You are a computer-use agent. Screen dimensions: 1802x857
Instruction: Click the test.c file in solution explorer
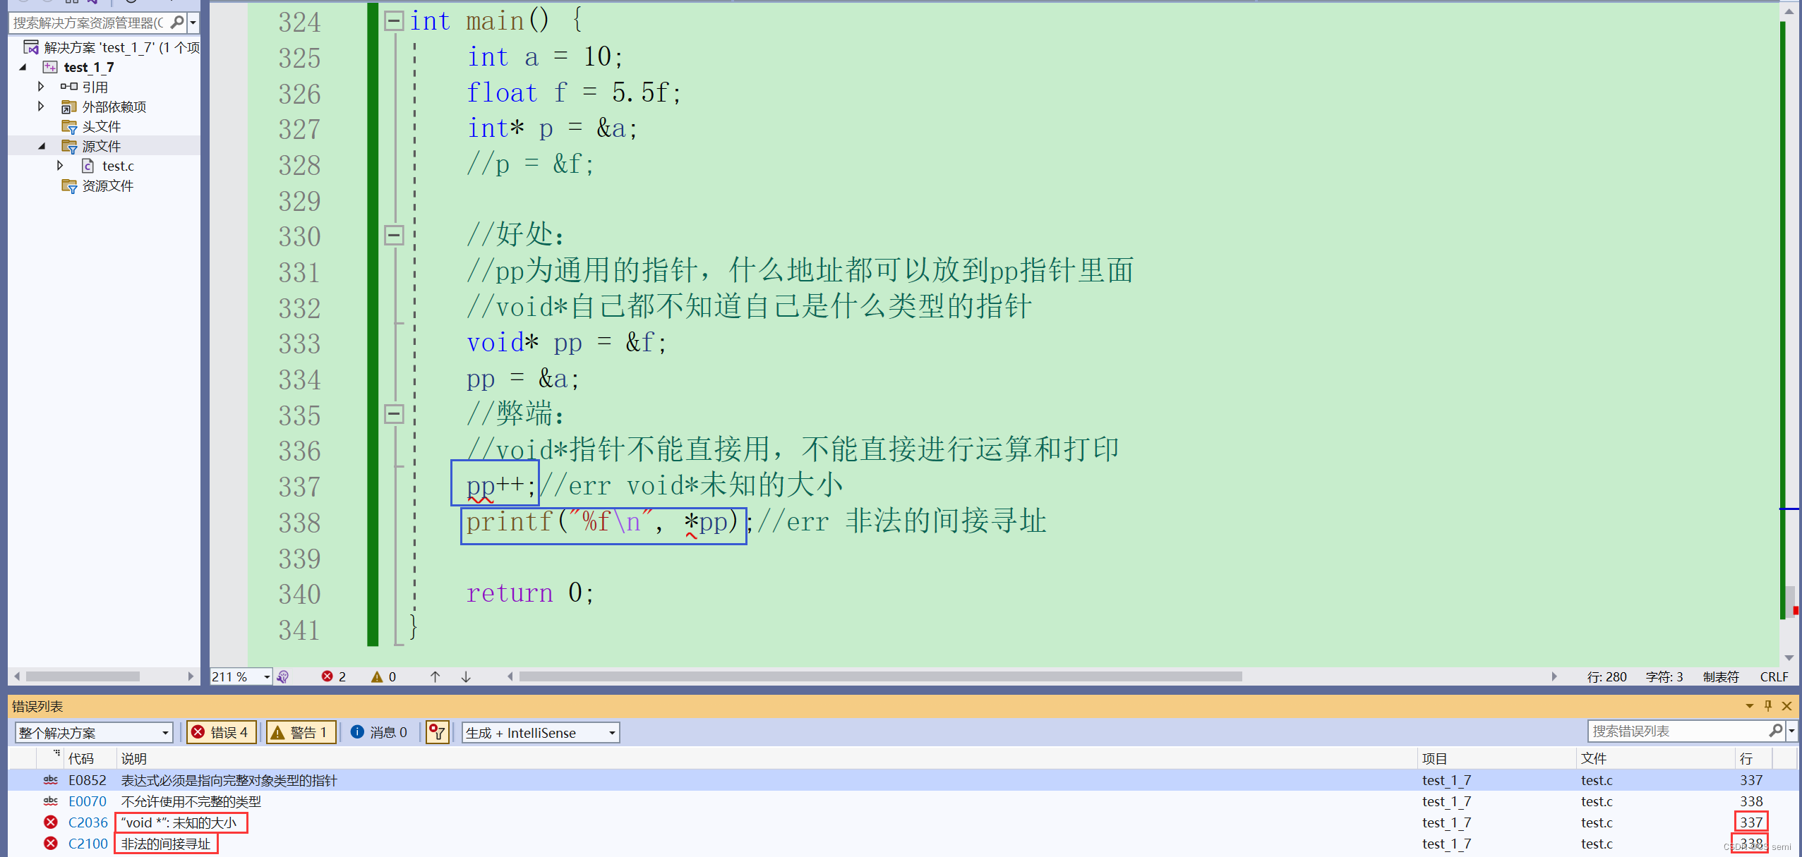pos(114,164)
